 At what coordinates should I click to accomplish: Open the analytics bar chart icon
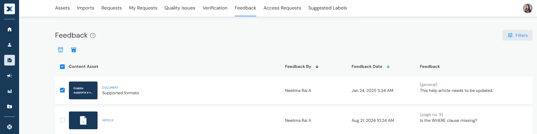(10, 91)
